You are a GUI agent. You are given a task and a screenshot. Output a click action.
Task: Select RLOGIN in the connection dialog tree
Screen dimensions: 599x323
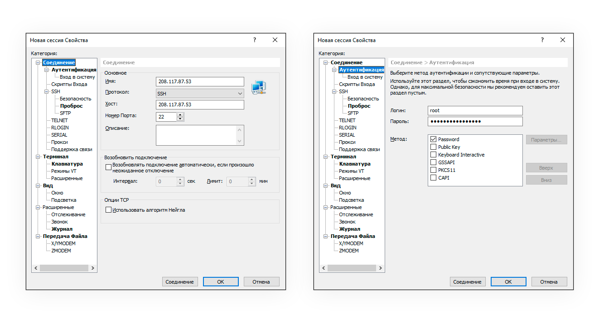59,128
